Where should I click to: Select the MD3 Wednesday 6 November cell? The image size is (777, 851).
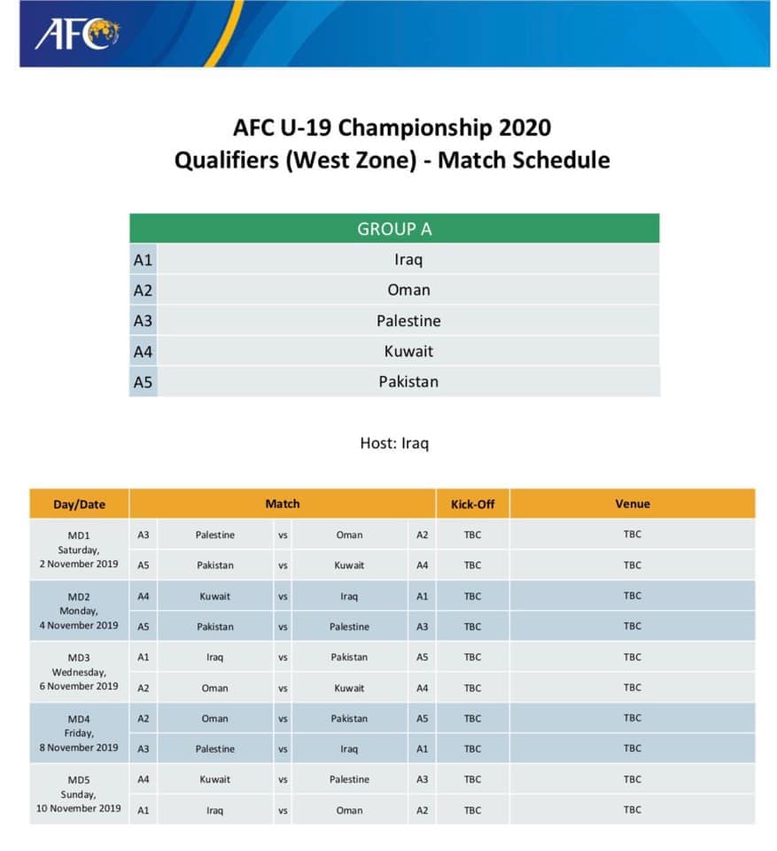pos(79,672)
